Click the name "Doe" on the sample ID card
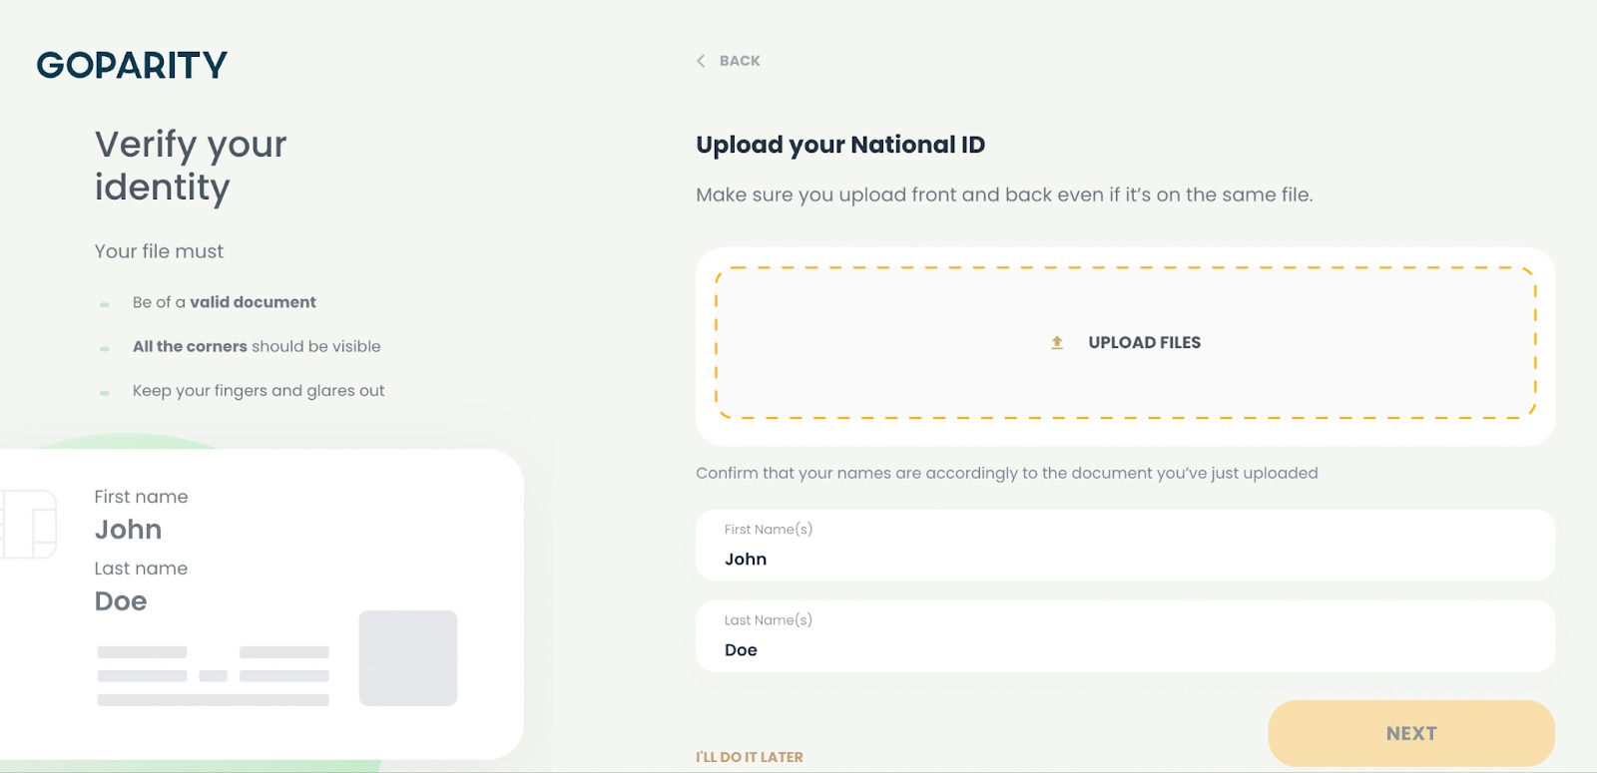Screen dimensions: 1597x773 (x=121, y=601)
